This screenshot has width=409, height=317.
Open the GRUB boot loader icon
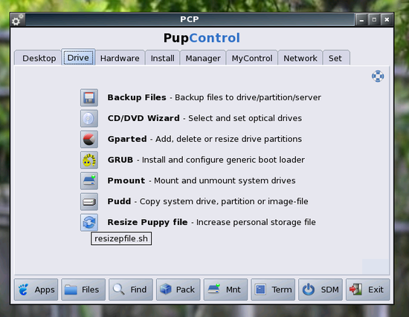(x=89, y=160)
